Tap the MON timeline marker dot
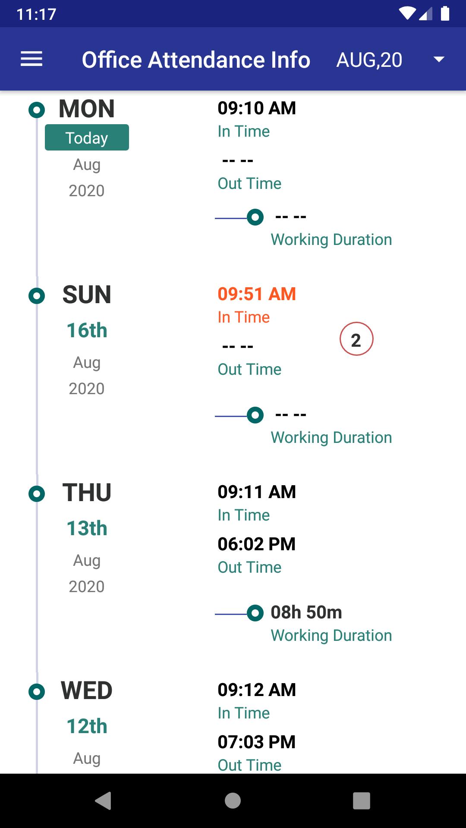This screenshot has width=466, height=828. point(37,110)
